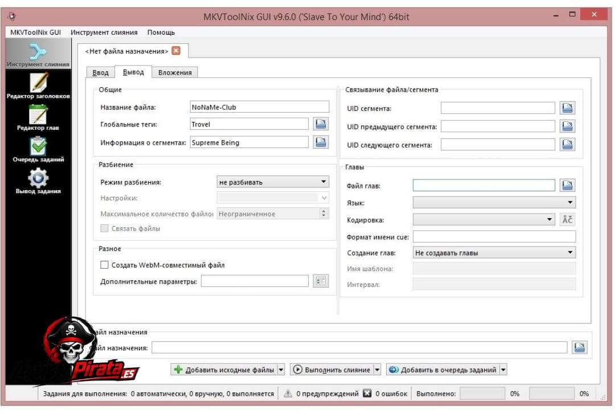Viewport: 615px width, 410px height.
Task: Open MKVToolNix GUI menu
Action: pyautogui.click(x=36, y=32)
